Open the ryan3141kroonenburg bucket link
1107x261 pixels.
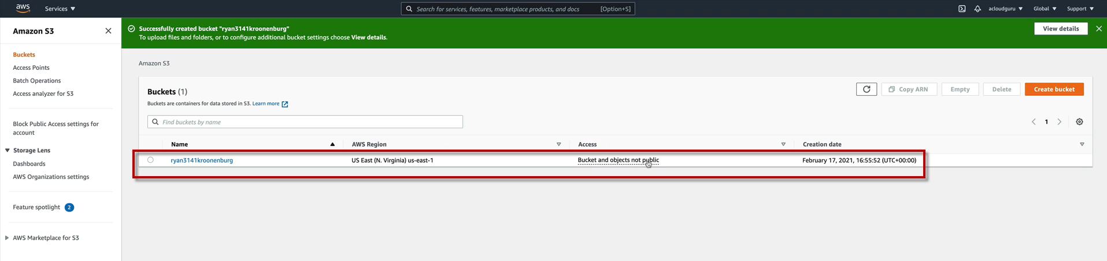point(202,161)
